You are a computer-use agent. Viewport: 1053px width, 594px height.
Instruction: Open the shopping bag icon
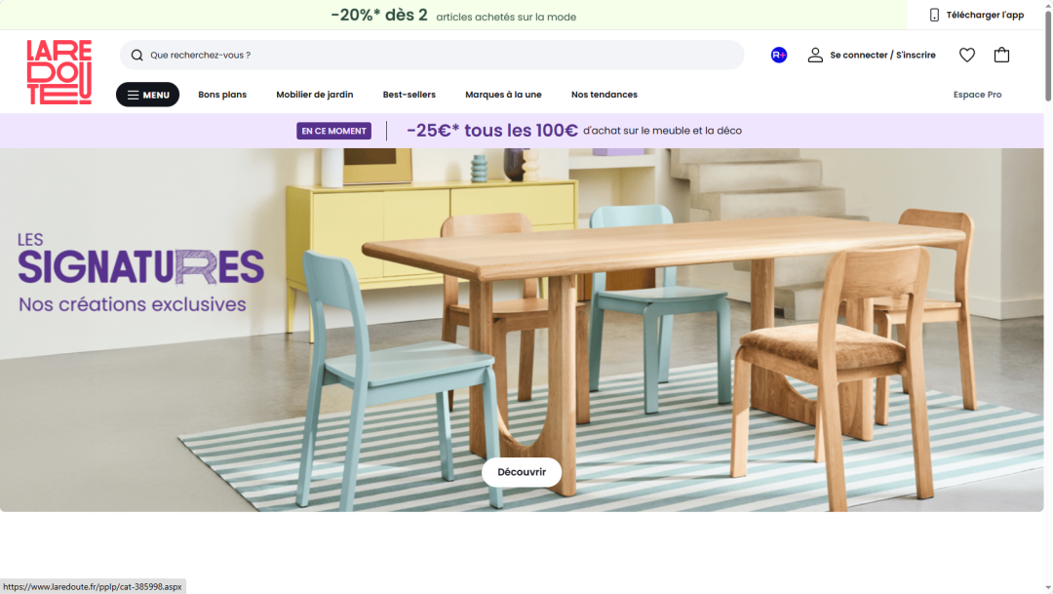(x=1001, y=55)
